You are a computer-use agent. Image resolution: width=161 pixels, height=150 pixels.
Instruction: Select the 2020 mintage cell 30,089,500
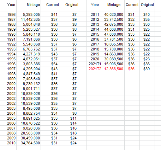click(114, 59)
